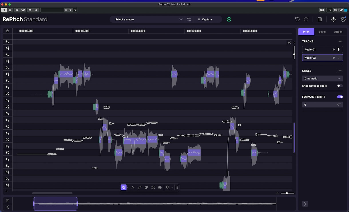
Task: Click the collapse overview icon below trash
Action: tap(8, 207)
